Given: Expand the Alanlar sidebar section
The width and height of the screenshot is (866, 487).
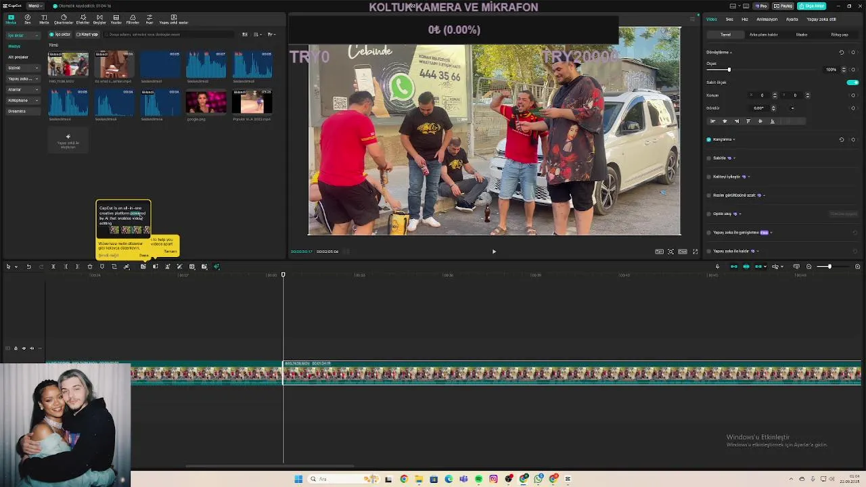Looking at the screenshot, I should coord(37,89).
